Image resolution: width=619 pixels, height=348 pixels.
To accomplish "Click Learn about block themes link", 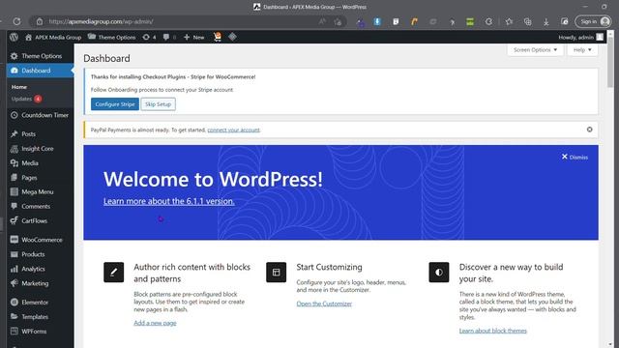I will (x=492, y=331).
